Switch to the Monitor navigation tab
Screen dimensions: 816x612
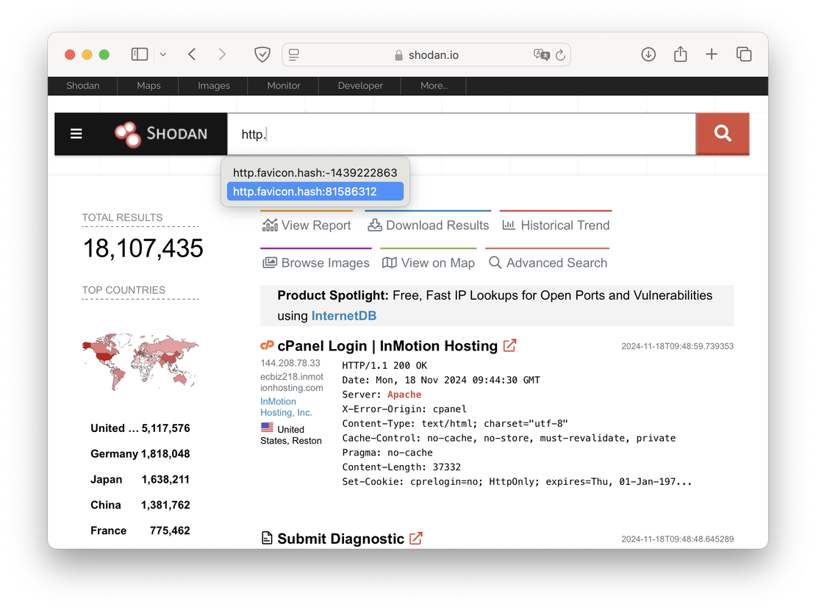(283, 85)
